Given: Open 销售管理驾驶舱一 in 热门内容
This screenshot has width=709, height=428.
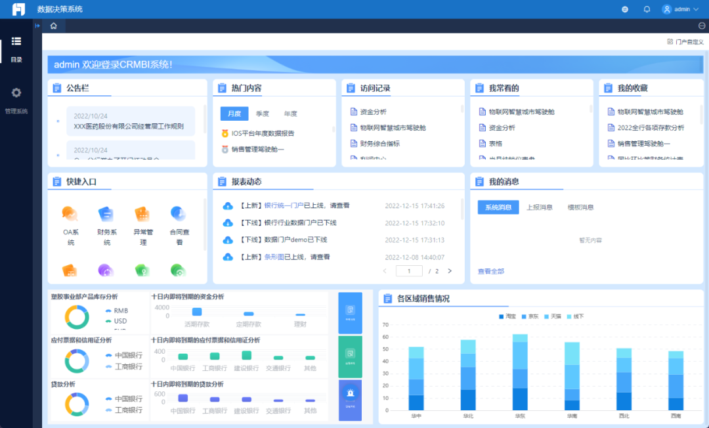Looking at the screenshot, I should pyautogui.click(x=258, y=150).
